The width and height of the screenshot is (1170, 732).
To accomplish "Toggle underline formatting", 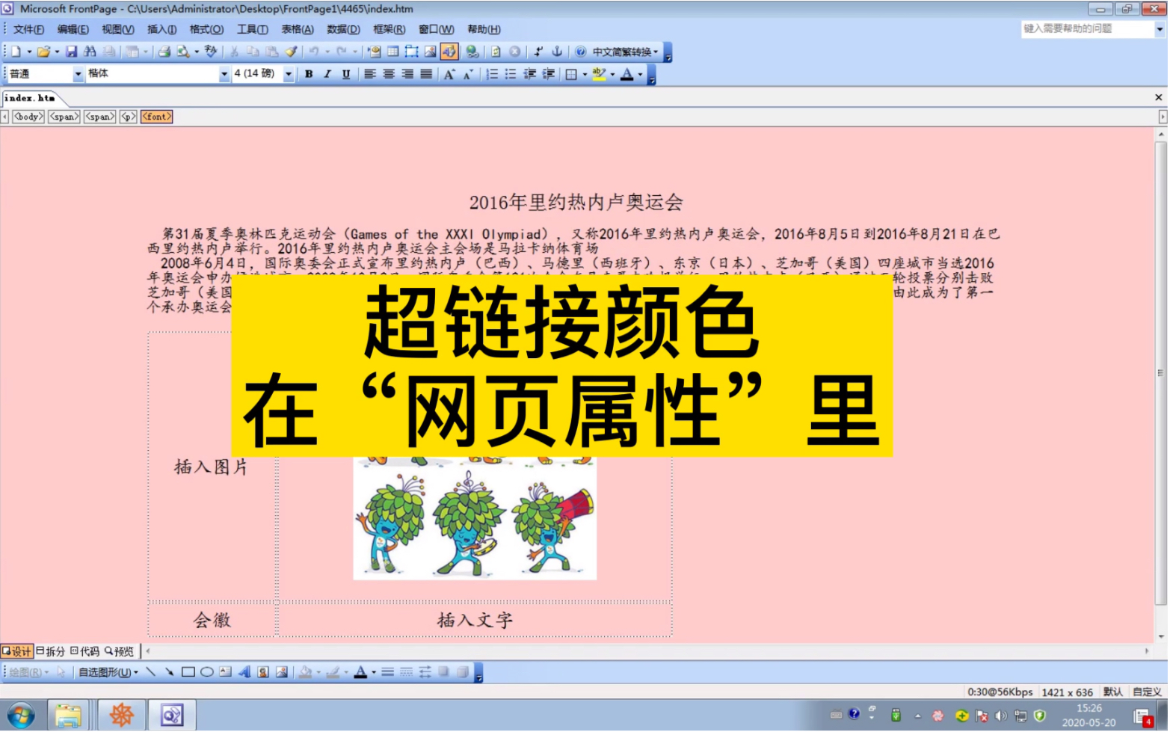I will tap(345, 74).
